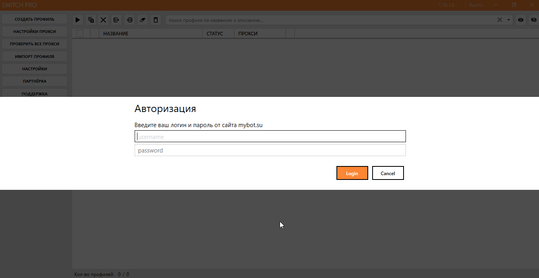The height and width of the screenshot is (278, 539).
Task: Click the НАЗВАНИЕ column header
Action: click(x=151, y=34)
